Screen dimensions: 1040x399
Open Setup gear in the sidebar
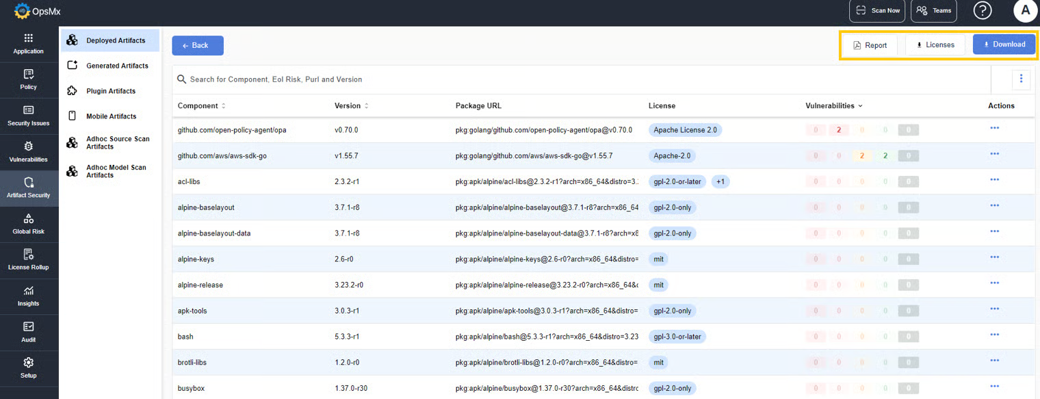pos(29,368)
